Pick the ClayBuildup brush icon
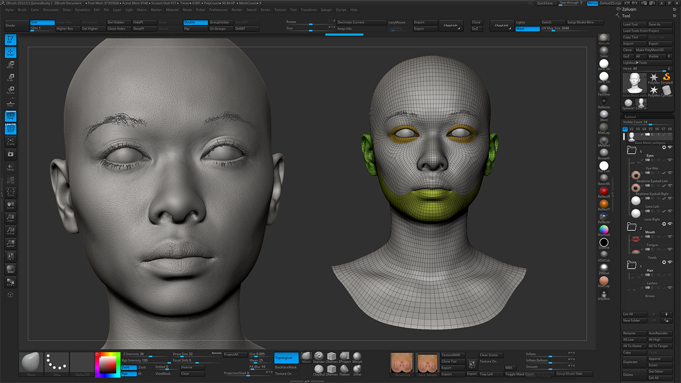Image resolution: width=681 pixels, height=383 pixels. 319,369
